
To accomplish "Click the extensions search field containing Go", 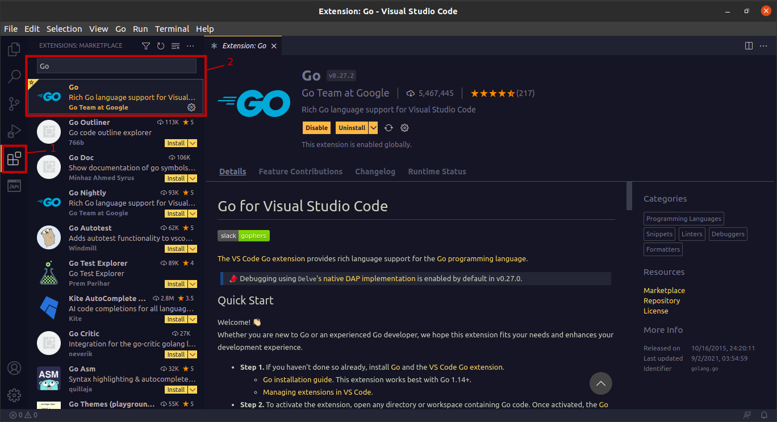I will tap(116, 66).
